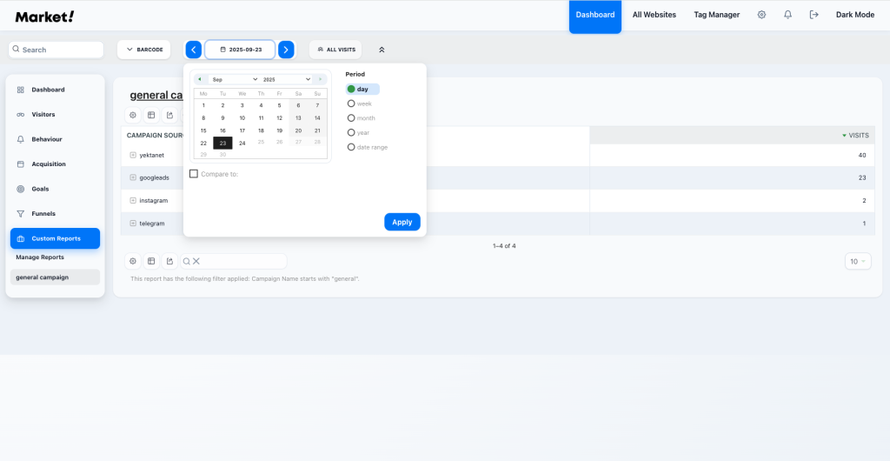
Task: Advance to next date with right arrow button
Action: click(x=286, y=50)
